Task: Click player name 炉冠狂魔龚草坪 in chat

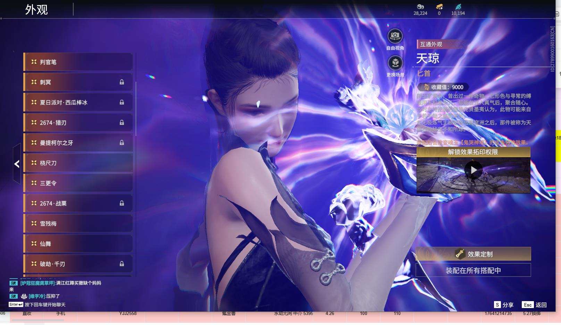Action: click(x=37, y=283)
